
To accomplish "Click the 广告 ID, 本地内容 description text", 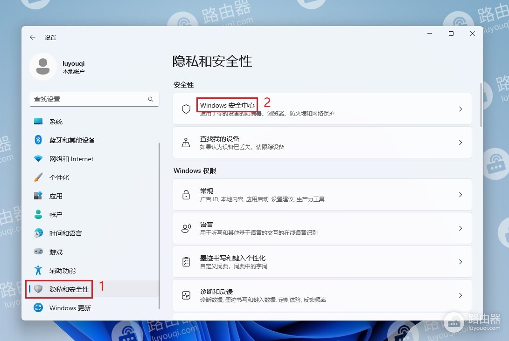I will 262,199.
